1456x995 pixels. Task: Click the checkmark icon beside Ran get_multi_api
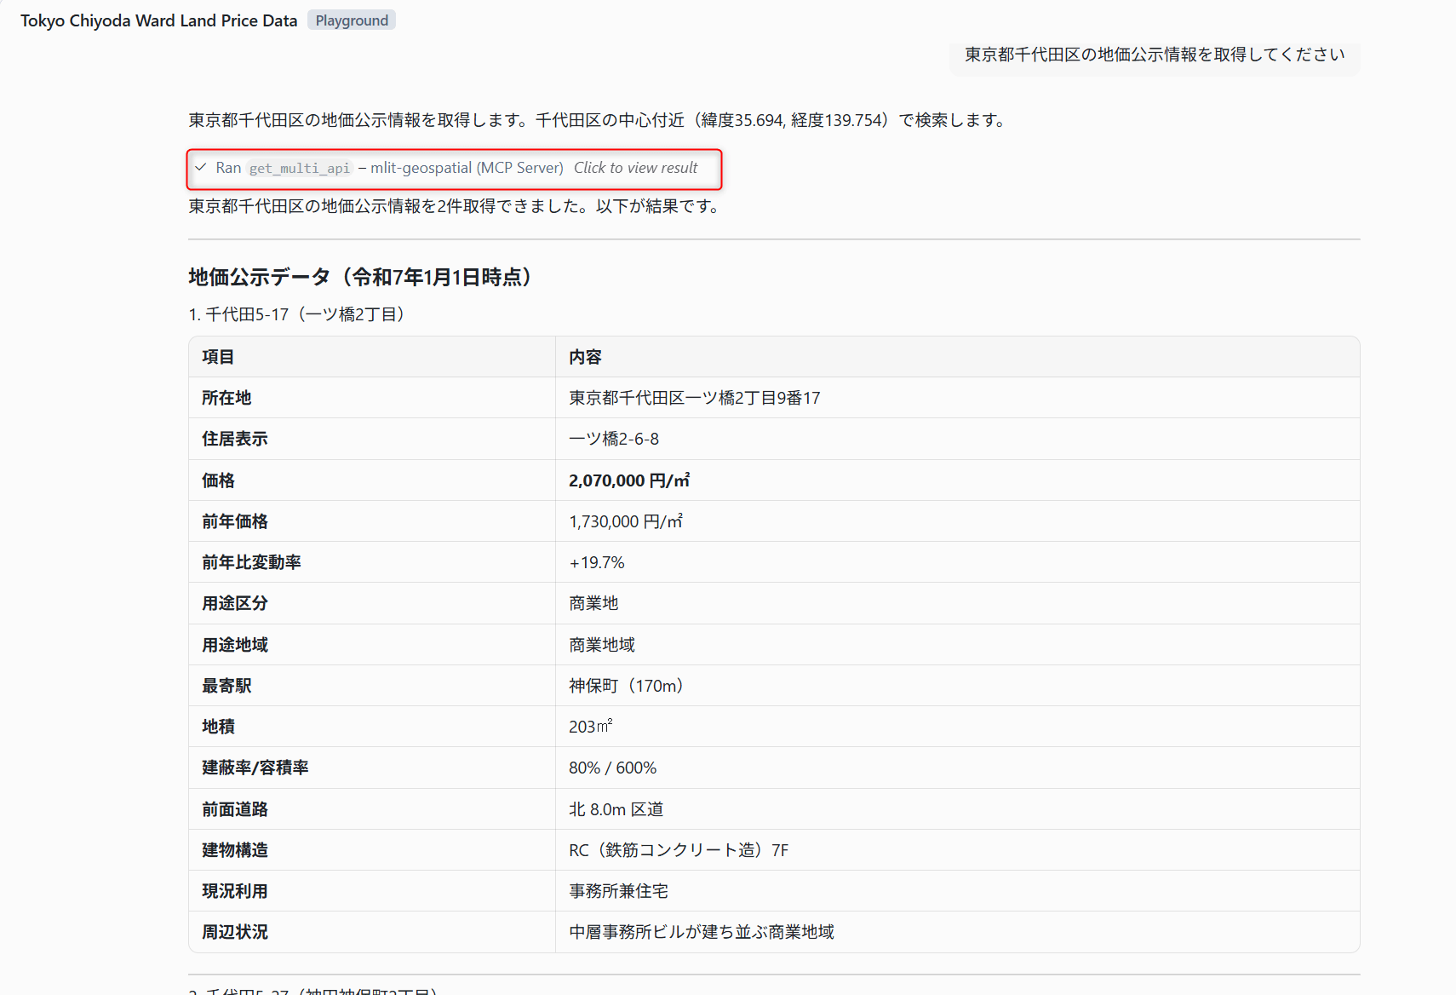pyautogui.click(x=201, y=168)
